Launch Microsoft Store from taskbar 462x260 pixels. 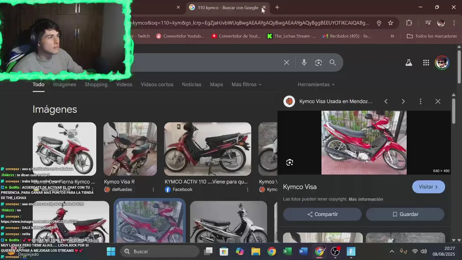click(x=224, y=251)
